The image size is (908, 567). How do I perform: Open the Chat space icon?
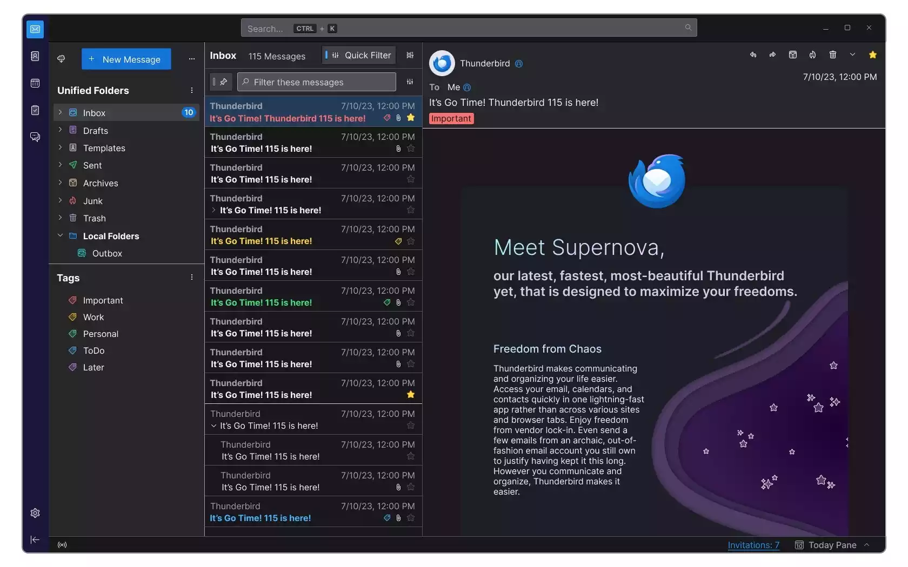[35, 137]
